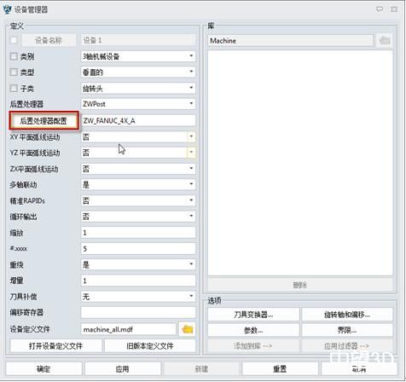Enable the 类型 checkbox

pyautogui.click(x=14, y=72)
